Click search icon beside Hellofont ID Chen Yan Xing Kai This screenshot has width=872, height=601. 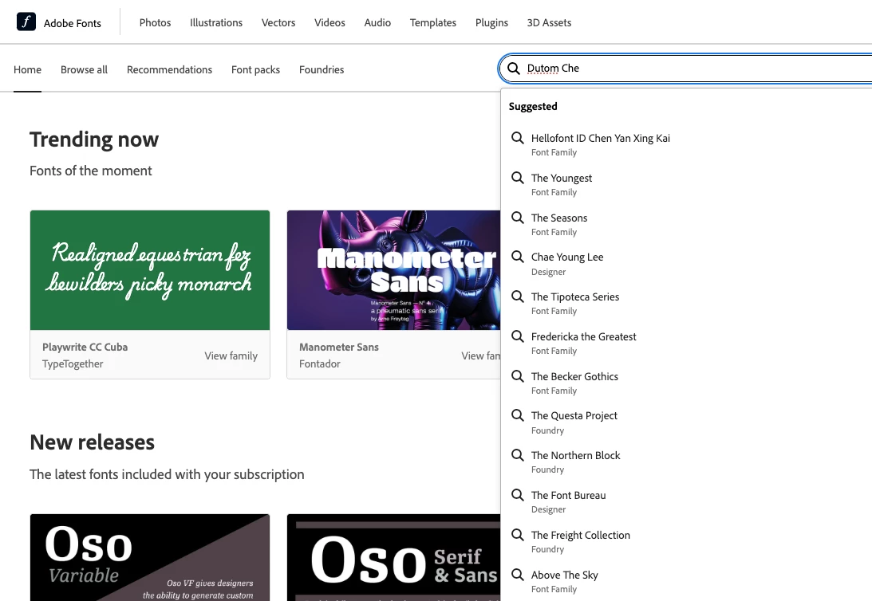pos(518,138)
